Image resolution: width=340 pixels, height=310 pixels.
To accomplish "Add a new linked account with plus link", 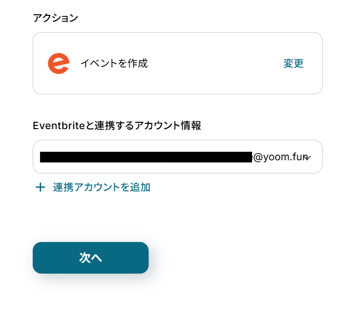I will (93, 187).
